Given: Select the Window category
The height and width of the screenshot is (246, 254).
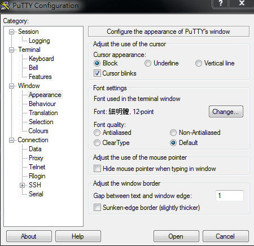Looking at the screenshot, I should [x=29, y=86].
